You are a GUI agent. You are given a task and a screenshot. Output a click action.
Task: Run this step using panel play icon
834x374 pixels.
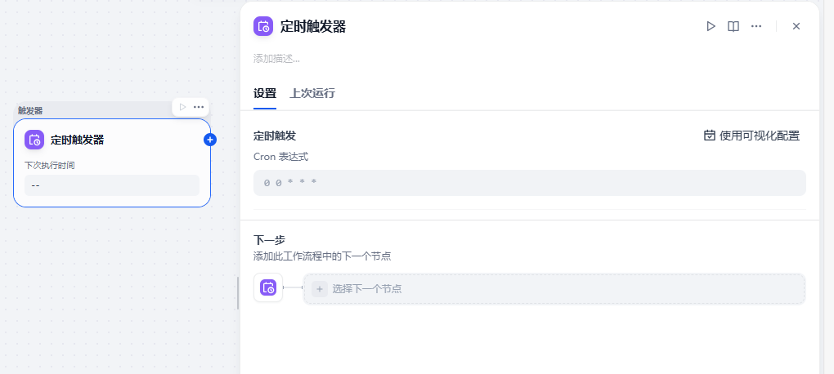click(x=711, y=26)
